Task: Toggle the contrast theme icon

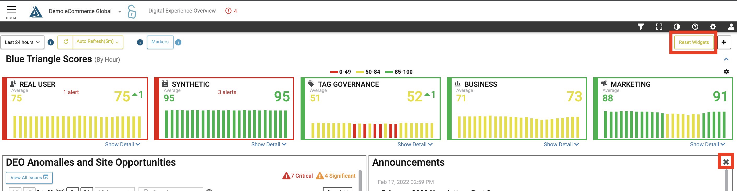Action: (x=677, y=27)
